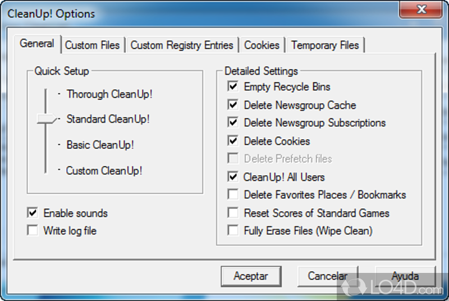Viewport: 449px width, 301px height.
Task: Toggle CleanUp! All Users checkbox
Action: [x=233, y=177]
